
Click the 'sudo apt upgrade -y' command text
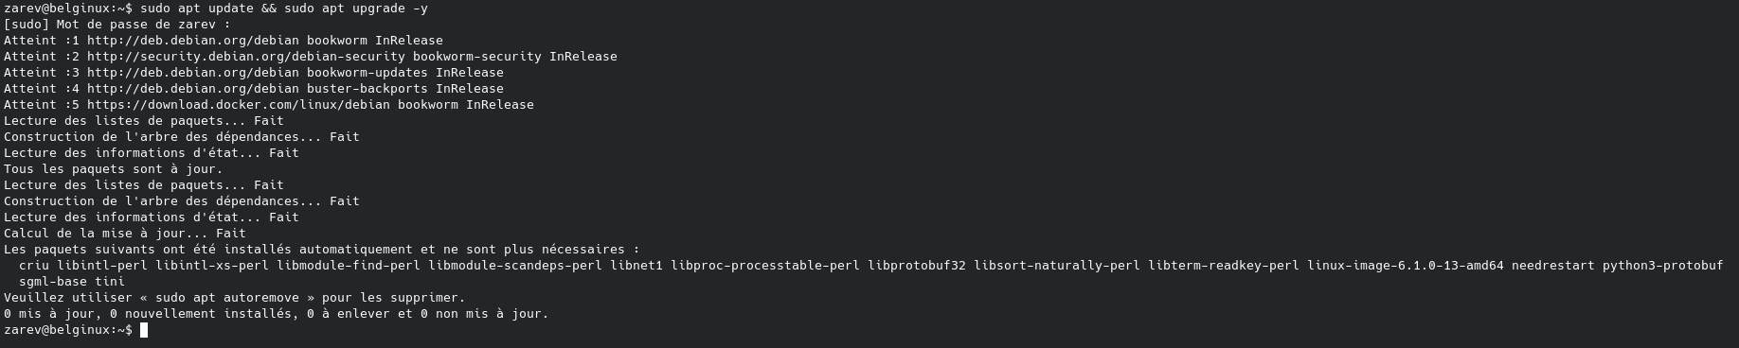355,9
